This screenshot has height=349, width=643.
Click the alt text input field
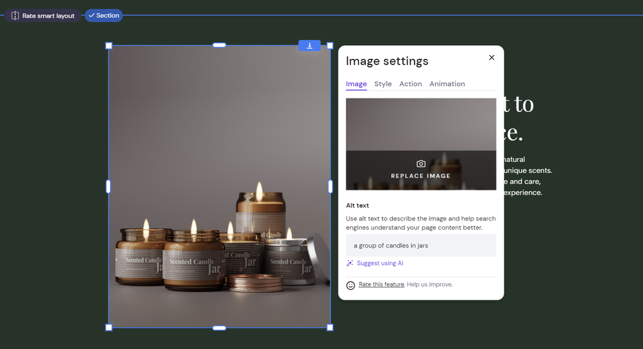tap(421, 246)
